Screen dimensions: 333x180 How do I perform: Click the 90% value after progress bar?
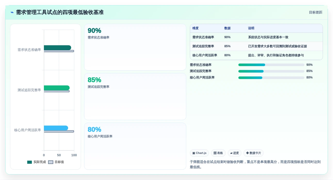coord(310,65)
